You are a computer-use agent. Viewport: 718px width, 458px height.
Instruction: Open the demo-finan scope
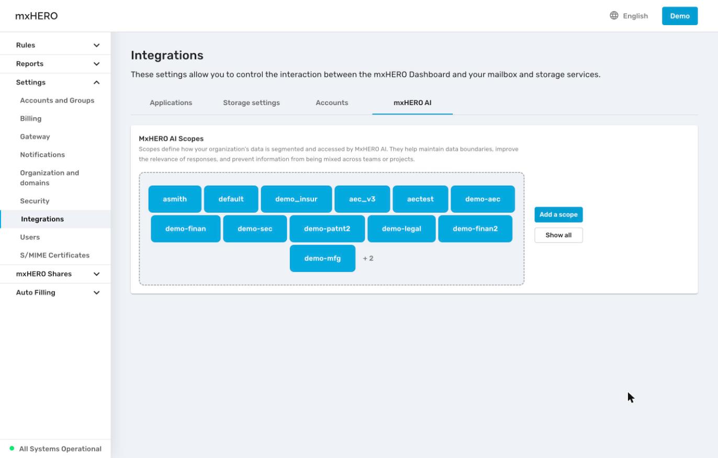[186, 229]
